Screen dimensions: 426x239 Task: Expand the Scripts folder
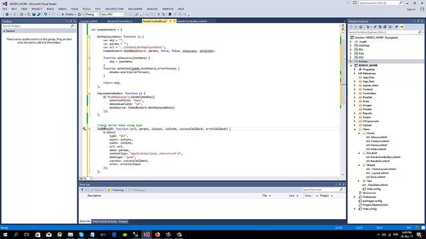[x=355, y=117]
